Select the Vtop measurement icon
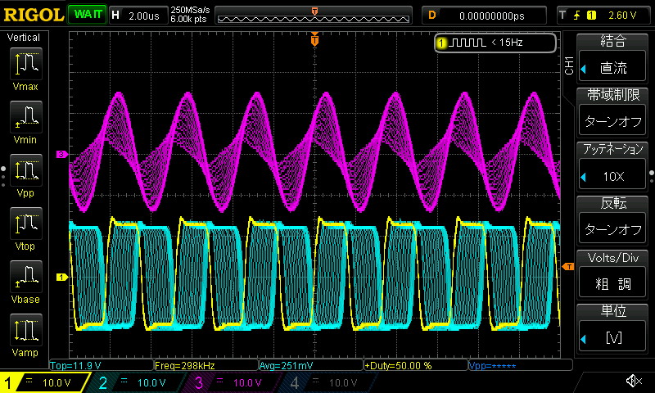Image resolution: width=655 pixels, height=393 pixels. pyautogui.click(x=26, y=223)
